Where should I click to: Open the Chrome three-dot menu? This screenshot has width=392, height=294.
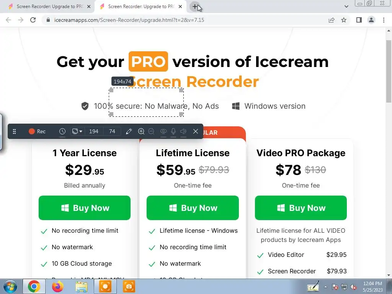(384, 20)
